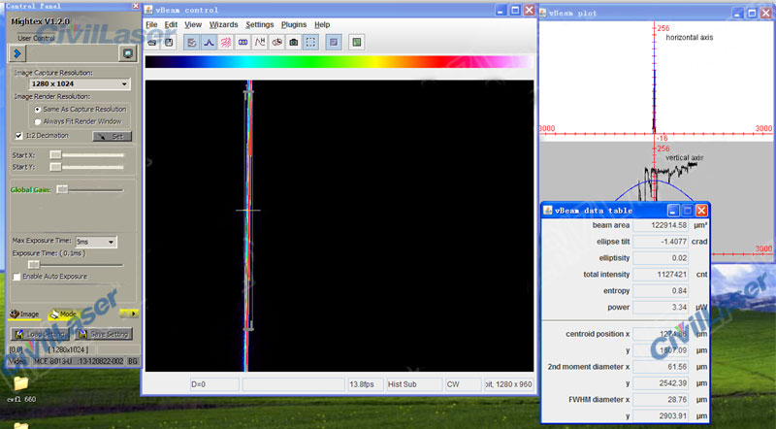Click the green square toolbar icon
This screenshot has width=776, height=429.
(357, 43)
